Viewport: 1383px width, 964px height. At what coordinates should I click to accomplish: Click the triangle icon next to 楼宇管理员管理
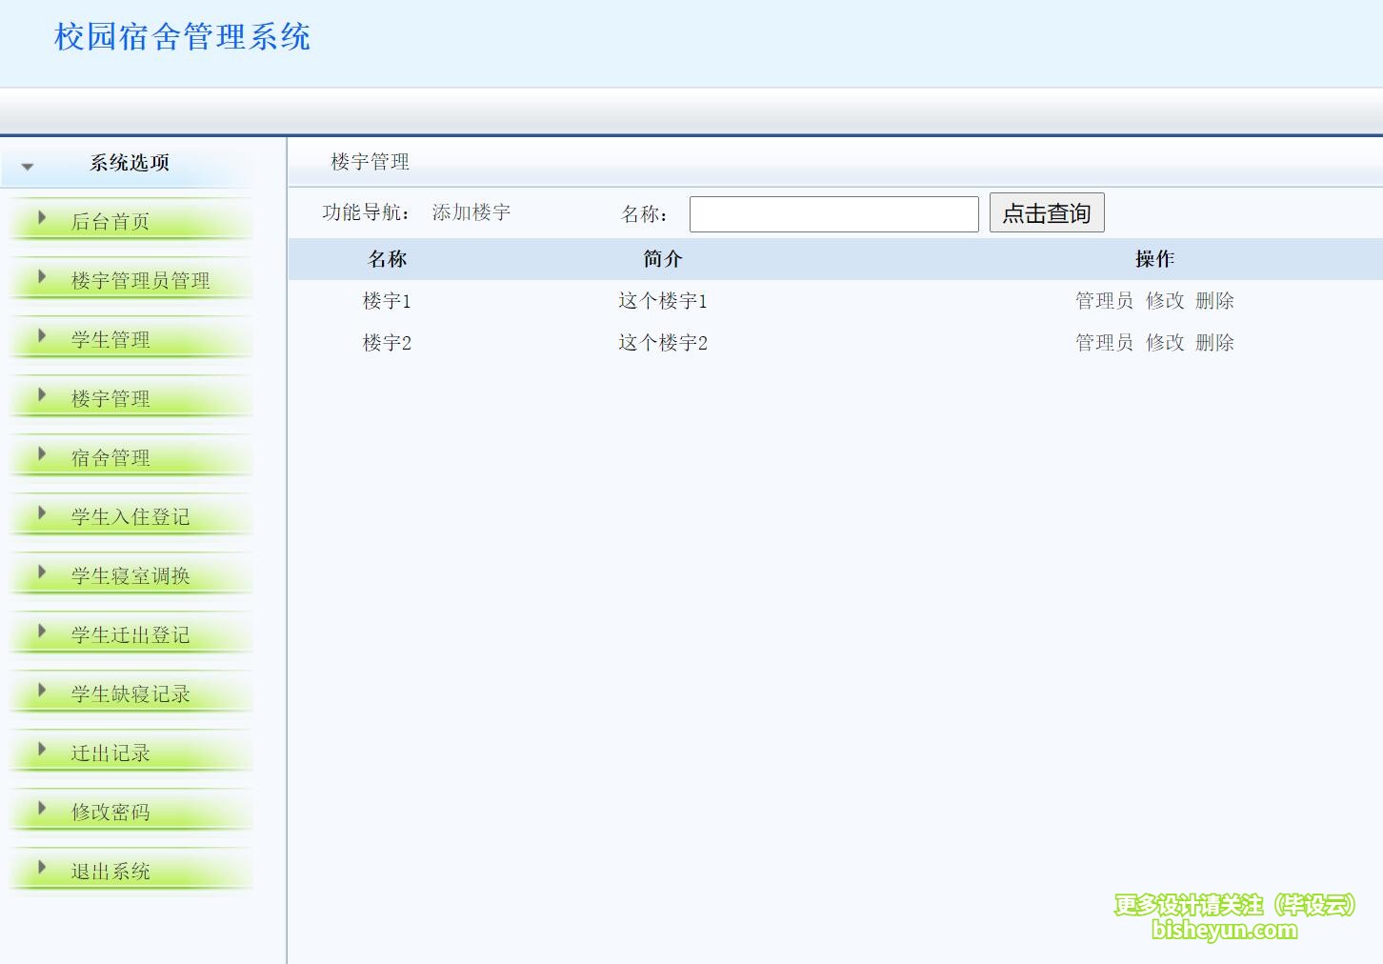41,277
